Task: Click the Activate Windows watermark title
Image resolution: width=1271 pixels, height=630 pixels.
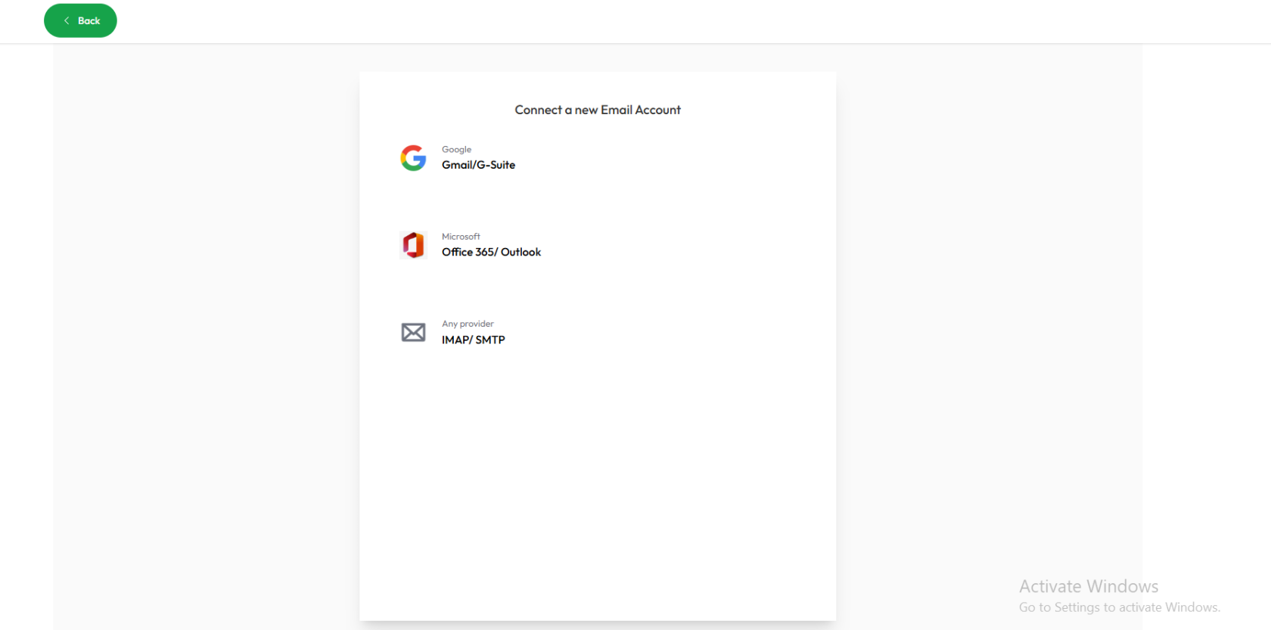Action: [x=1088, y=586]
